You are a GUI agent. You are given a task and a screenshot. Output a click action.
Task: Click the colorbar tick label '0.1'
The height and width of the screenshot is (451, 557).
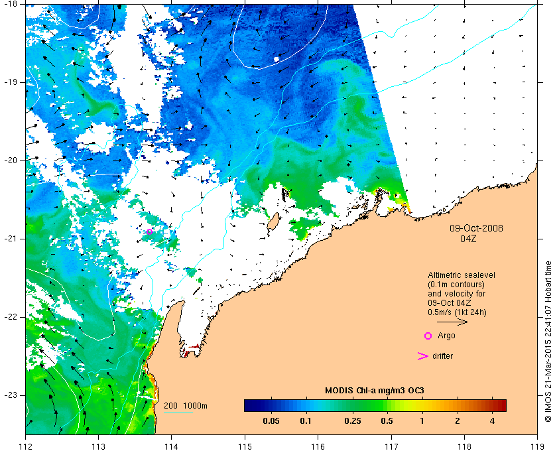coord(306,421)
